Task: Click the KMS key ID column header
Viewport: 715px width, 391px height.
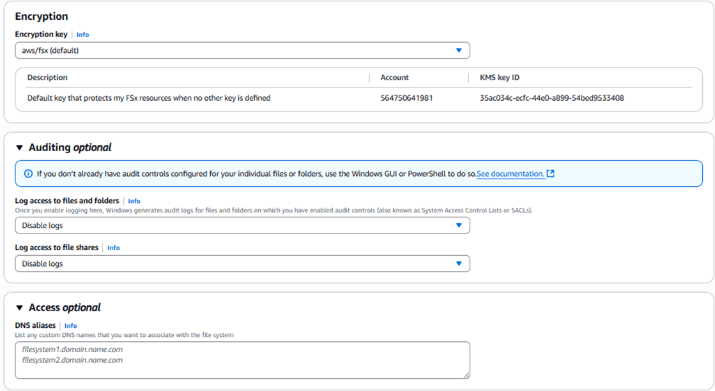Action: click(499, 77)
